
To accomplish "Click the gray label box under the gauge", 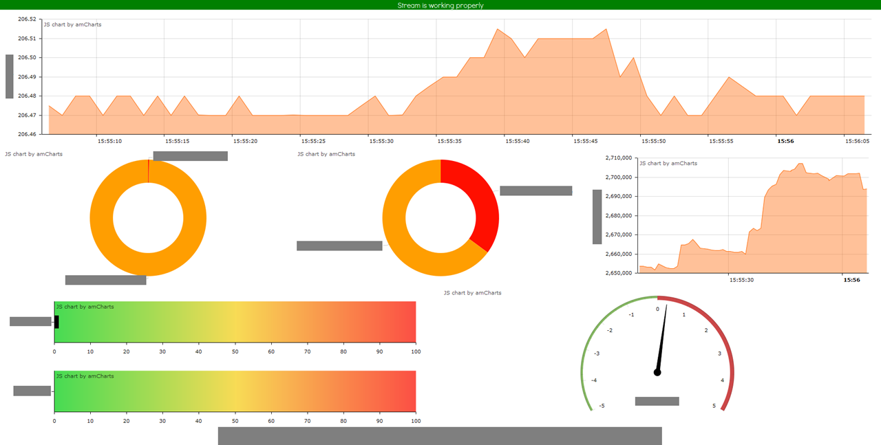I will [657, 401].
